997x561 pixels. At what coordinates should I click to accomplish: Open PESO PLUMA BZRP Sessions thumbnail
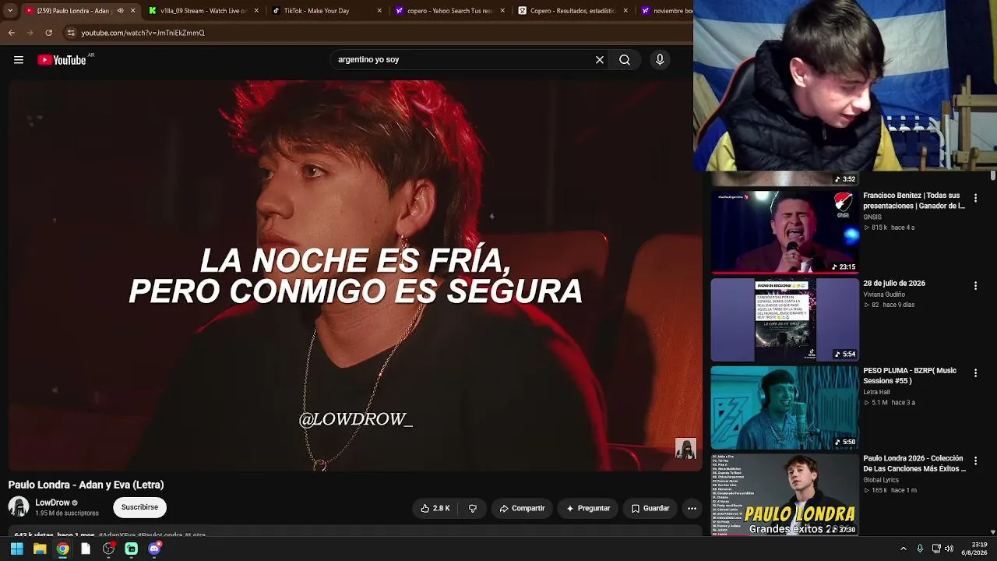tap(785, 408)
